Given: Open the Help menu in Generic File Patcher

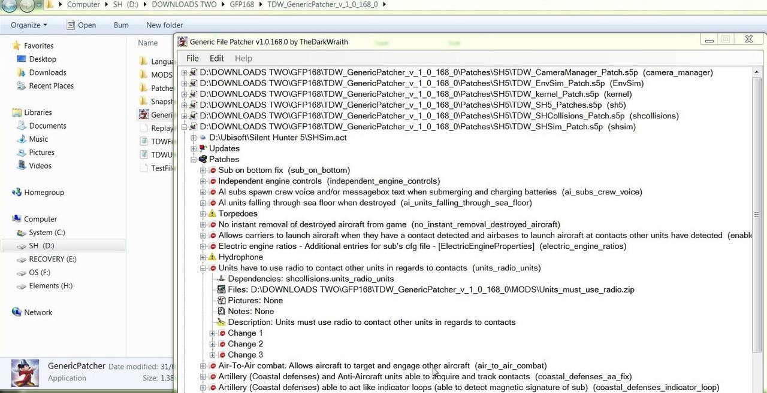Looking at the screenshot, I should [x=243, y=58].
